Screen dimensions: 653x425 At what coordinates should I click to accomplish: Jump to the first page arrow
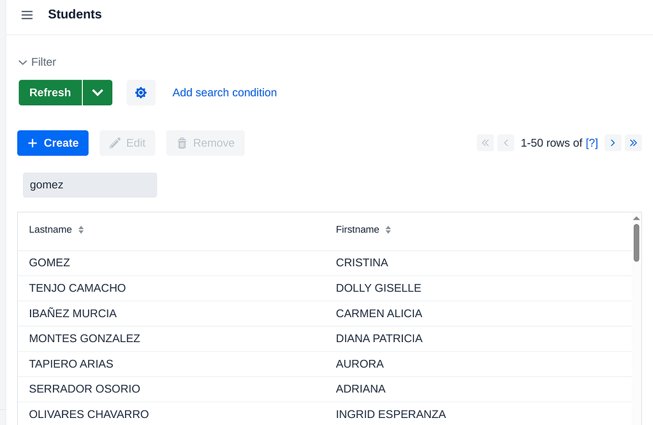(x=485, y=143)
